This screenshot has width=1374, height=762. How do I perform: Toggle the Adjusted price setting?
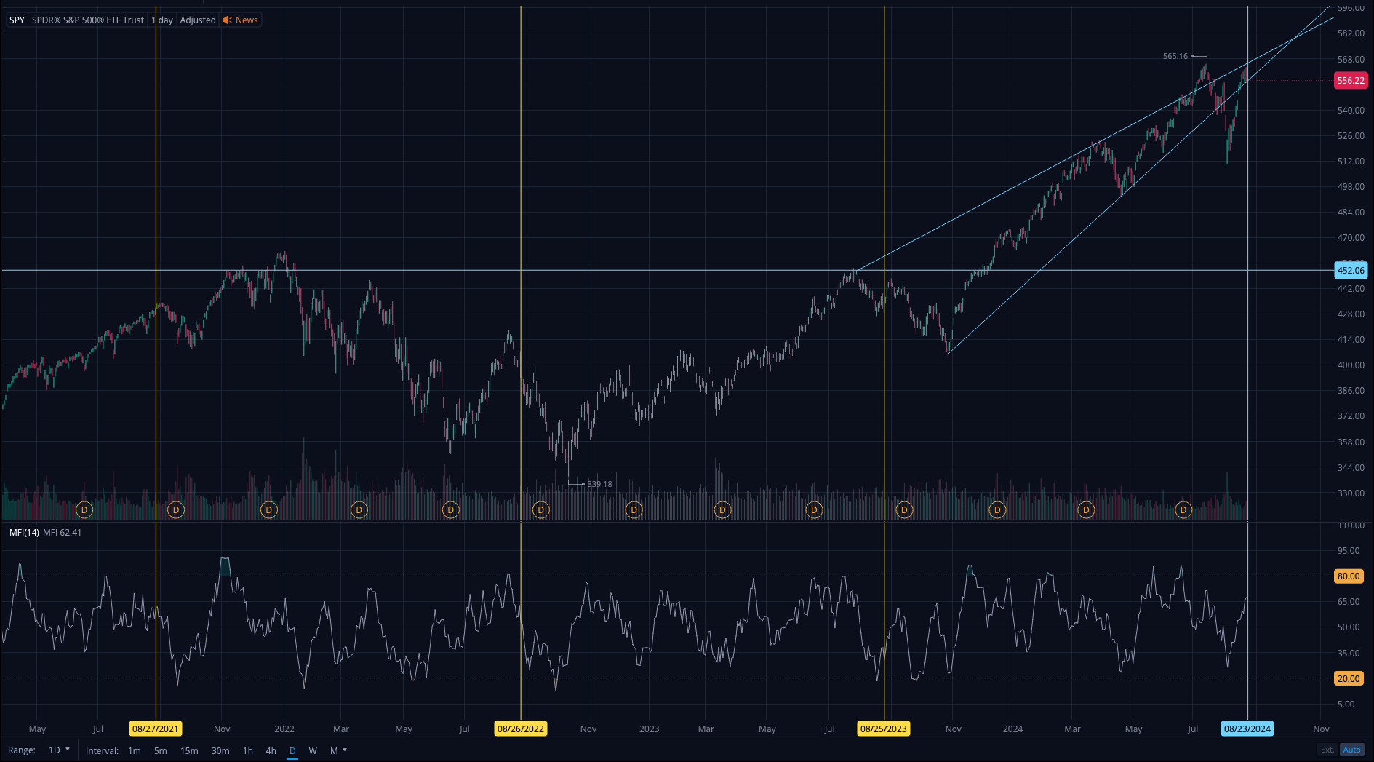click(198, 20)
